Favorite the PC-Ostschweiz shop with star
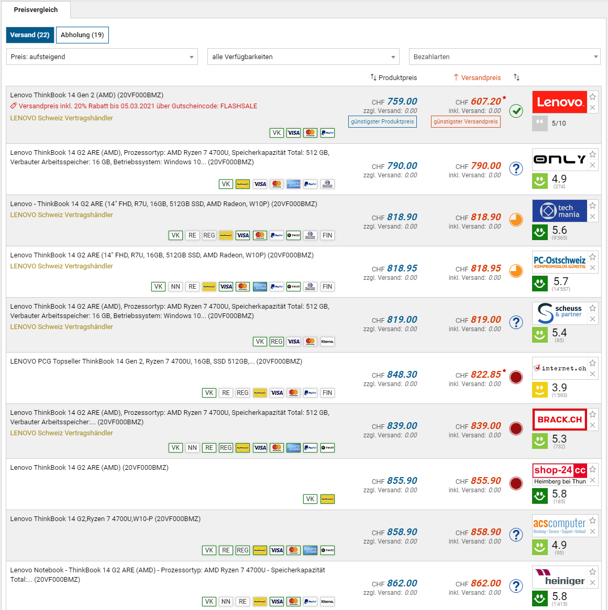608x610 pixels. click(592, 257)
